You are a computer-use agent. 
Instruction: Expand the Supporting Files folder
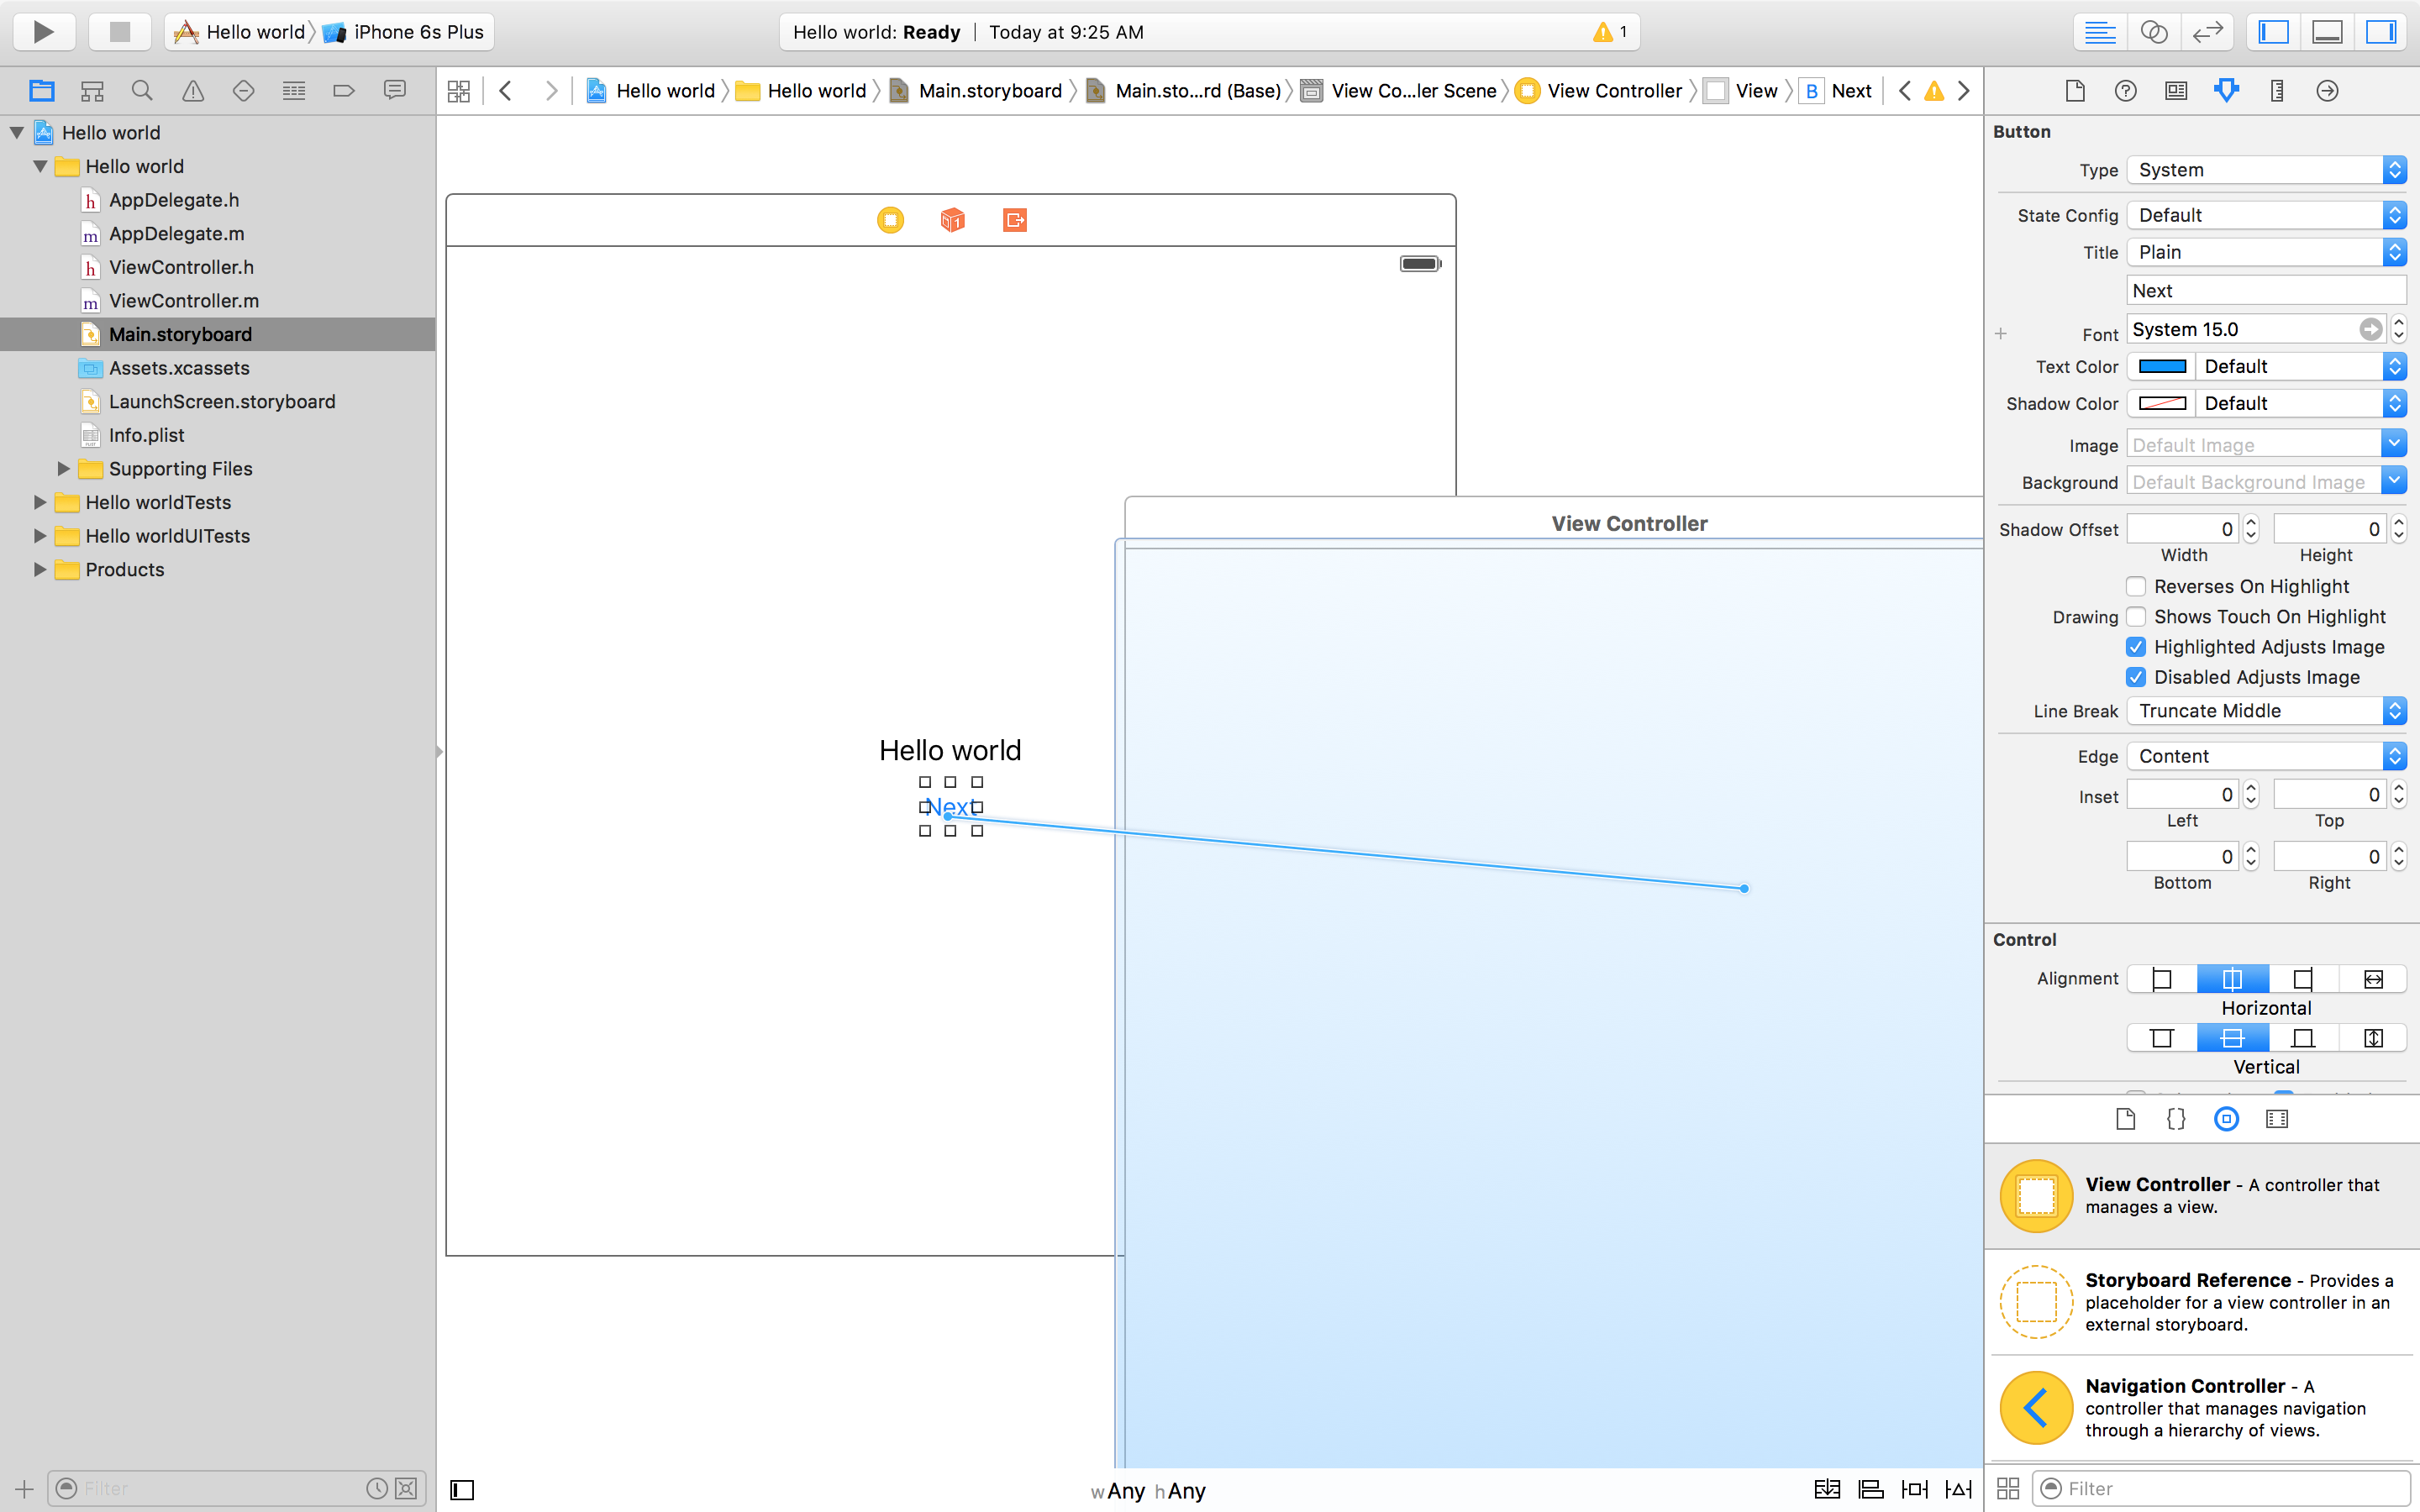click(63, 469)
